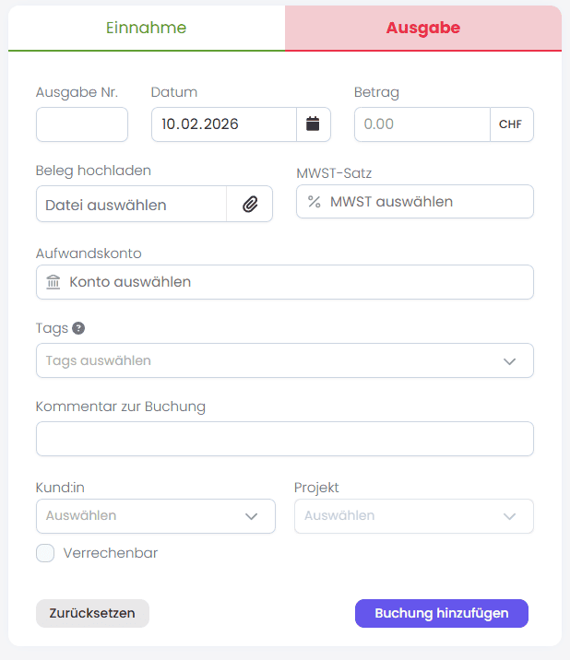570x660 pixels.
Task: Click the Datum field showing 10.02.2026
Action: click(223, 124)
